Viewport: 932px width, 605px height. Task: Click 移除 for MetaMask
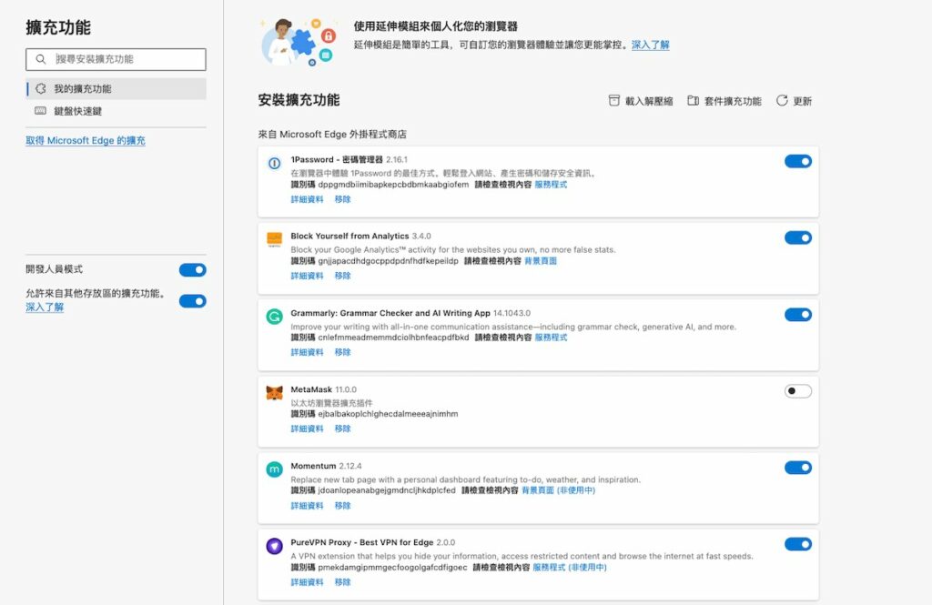click(343, 429)
